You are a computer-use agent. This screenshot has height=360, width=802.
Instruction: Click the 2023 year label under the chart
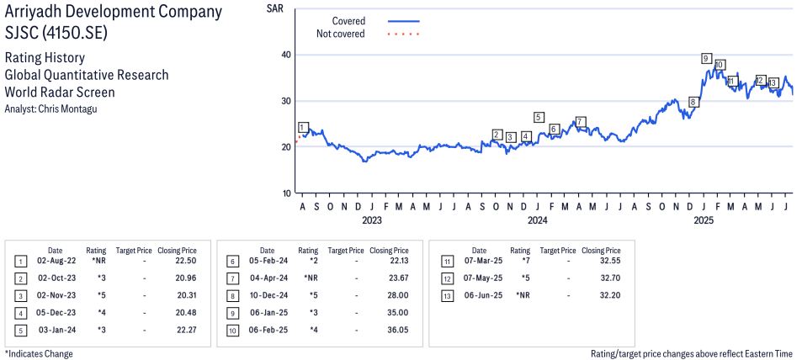pyautogui.click(x=371, y=220)
